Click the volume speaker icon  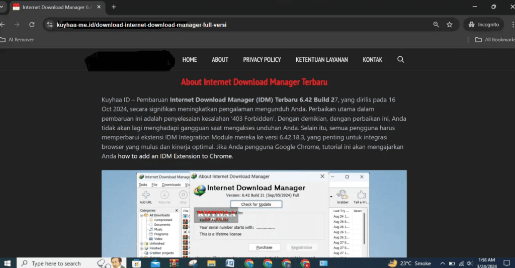pos(470,263)
